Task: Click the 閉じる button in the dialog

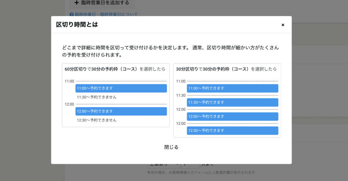Action: (x=171, y=147)
